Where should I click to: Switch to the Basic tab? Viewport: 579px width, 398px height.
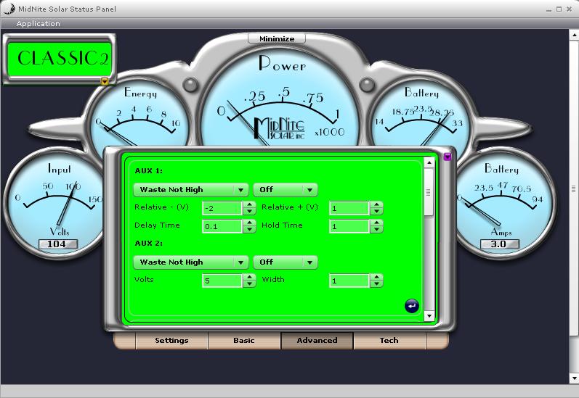click(243, 341)
